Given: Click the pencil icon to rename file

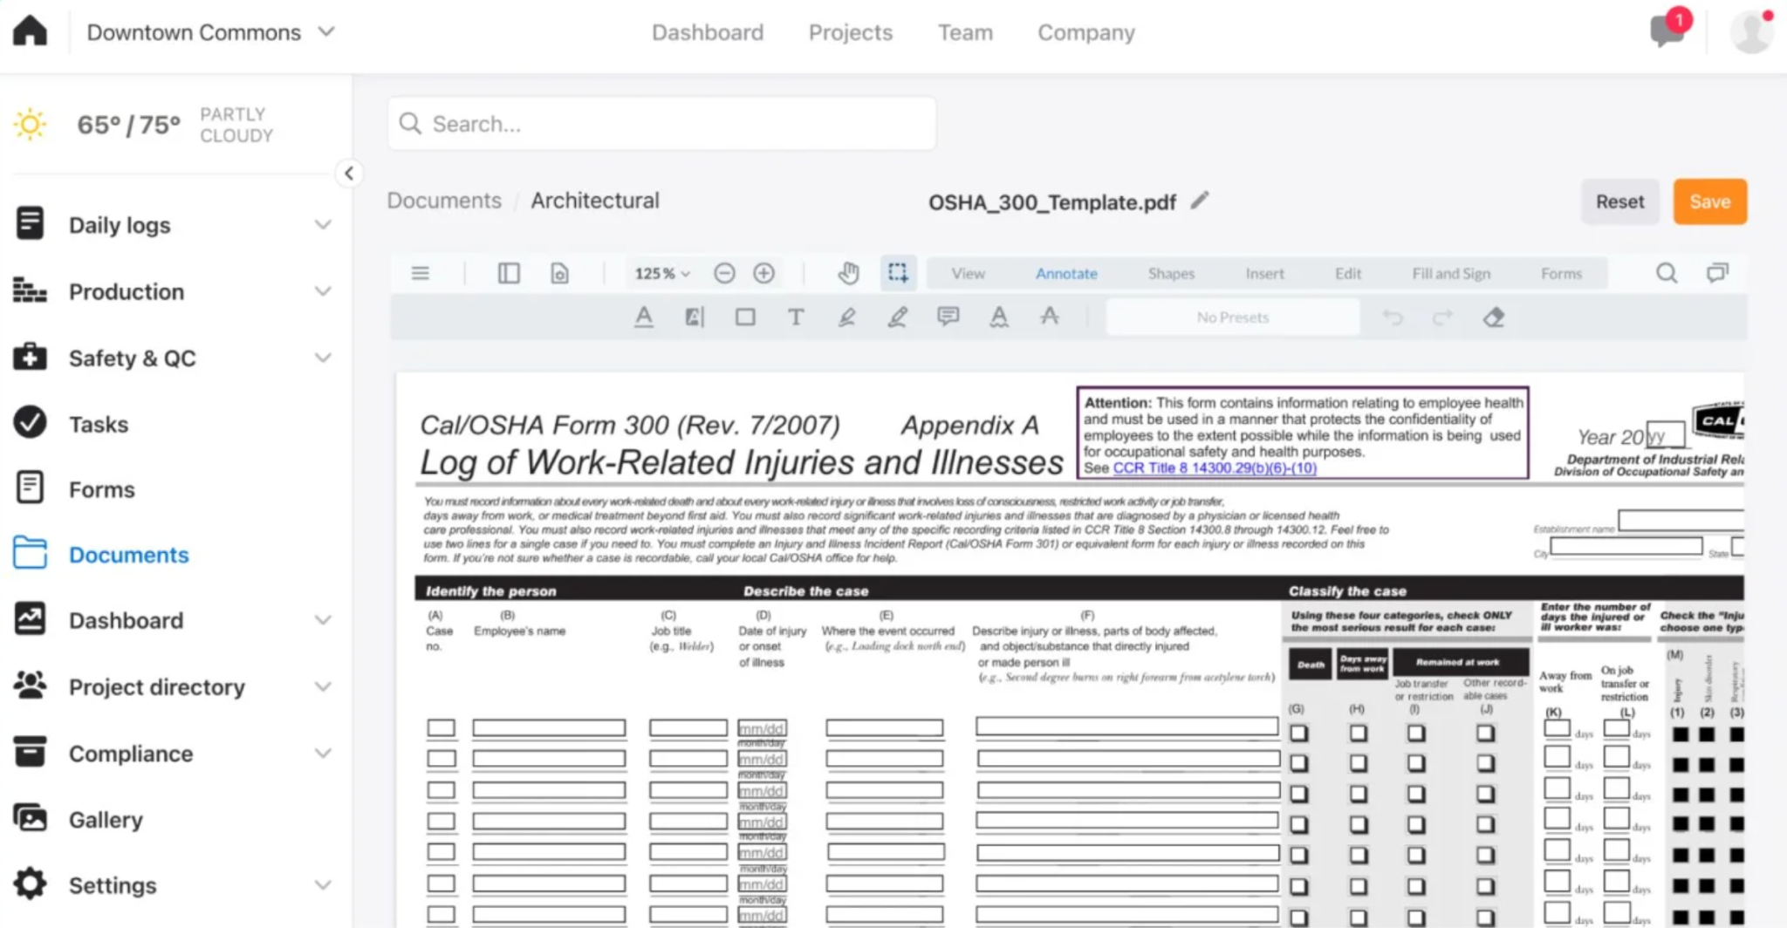Looking at the screenshot, I should click(1200, 201).
